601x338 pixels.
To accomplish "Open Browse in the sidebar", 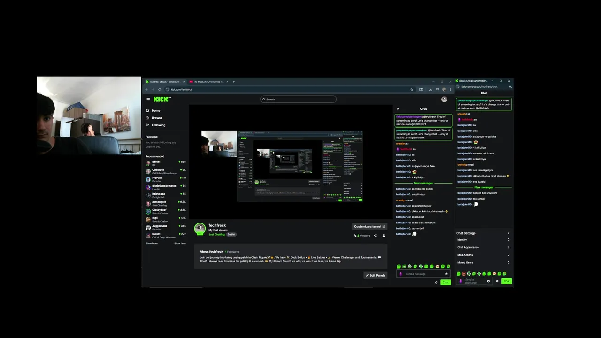I will 154,118.
